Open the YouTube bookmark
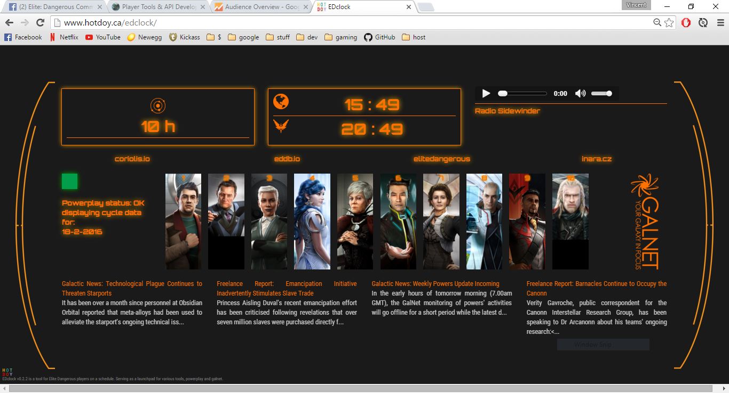729x393 pixels. [102, 37]
